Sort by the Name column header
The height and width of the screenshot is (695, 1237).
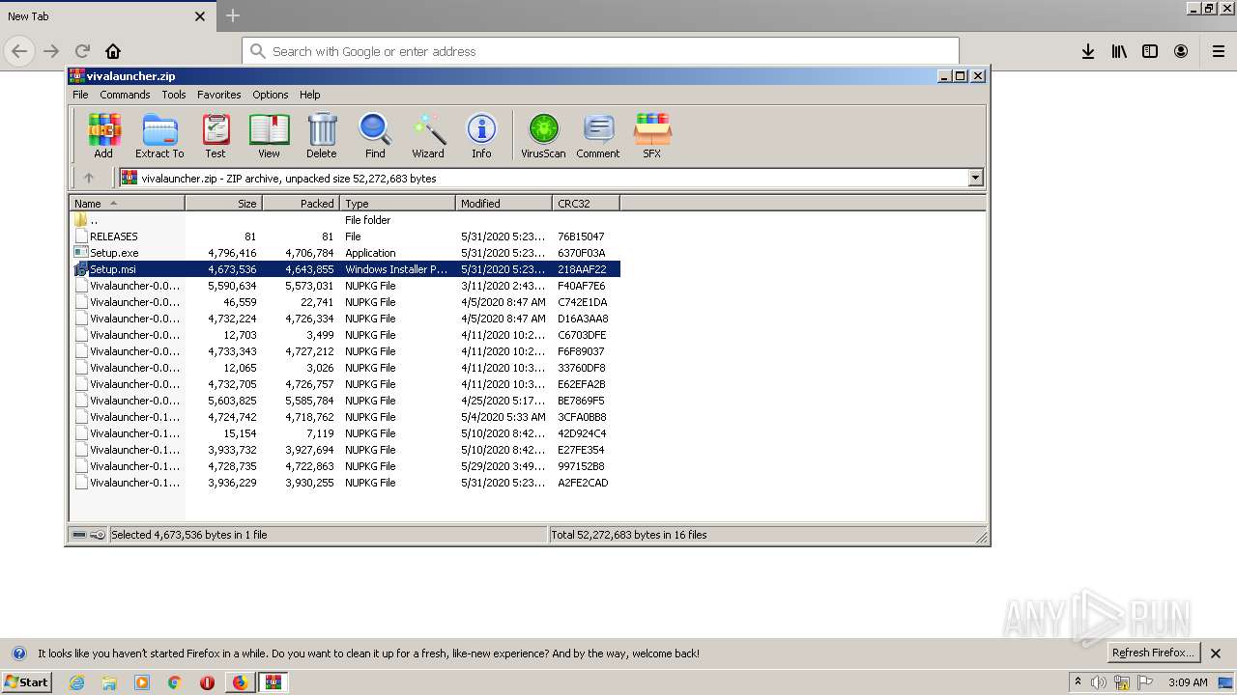click(x=128, y=204)
